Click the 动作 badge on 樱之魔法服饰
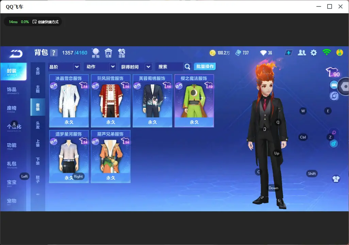The image size is (349, 245). click(179, 86)
